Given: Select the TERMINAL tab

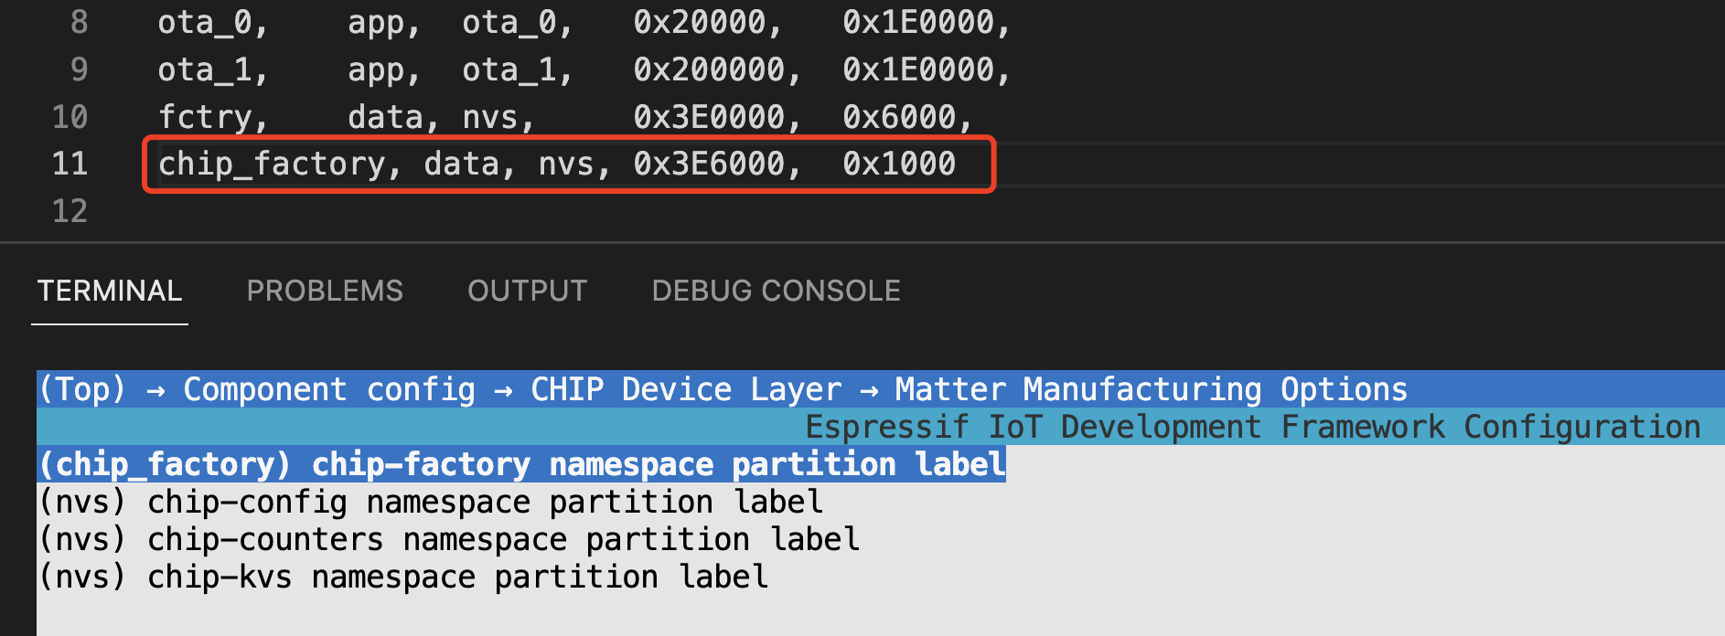Looking at the screenshot, I should click(x=109, y=290).
